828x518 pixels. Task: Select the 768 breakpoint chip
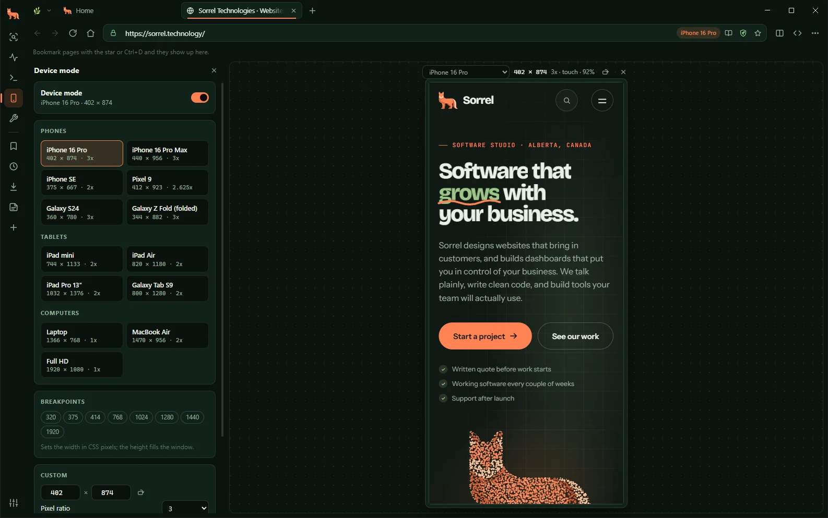tap(117, 417)
